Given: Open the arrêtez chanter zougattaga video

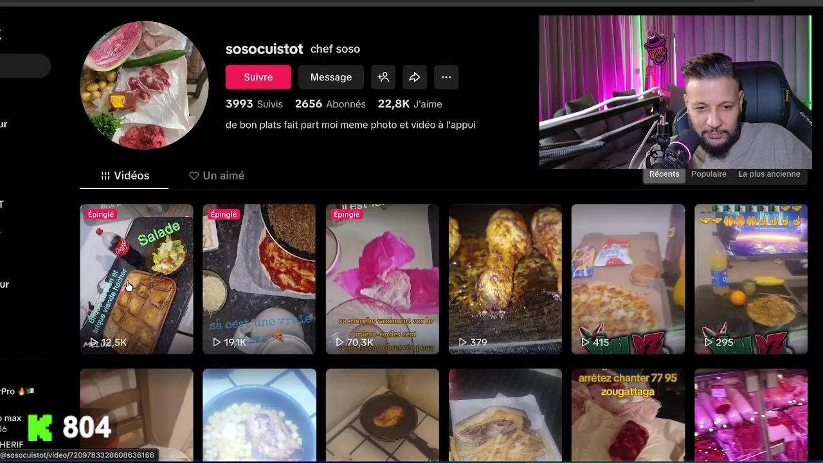Looking at the screenshot, I should coord(628,415).
